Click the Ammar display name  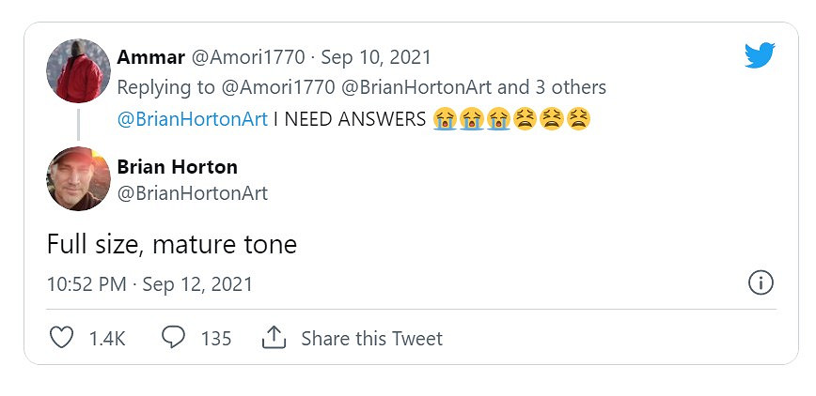[x=150, y=57]
